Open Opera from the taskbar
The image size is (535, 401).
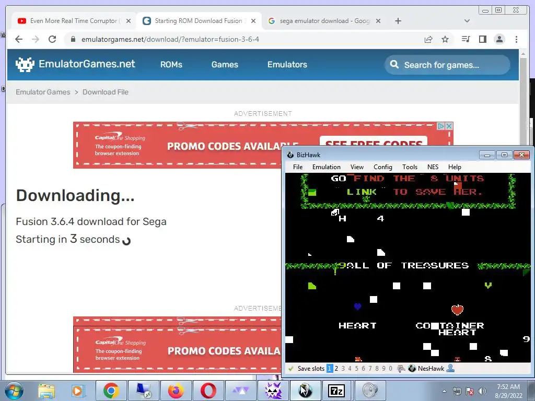point(208,391)
